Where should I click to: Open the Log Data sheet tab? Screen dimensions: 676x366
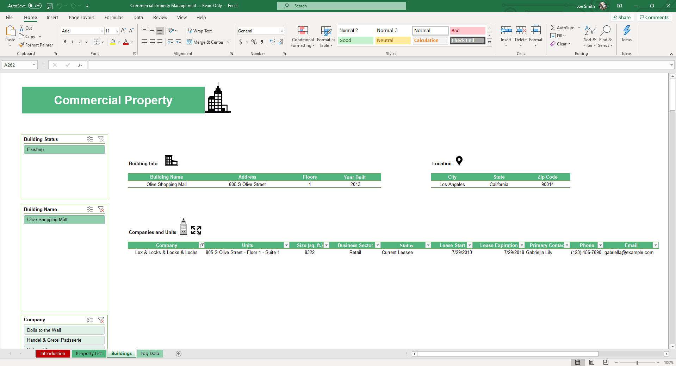150,354
